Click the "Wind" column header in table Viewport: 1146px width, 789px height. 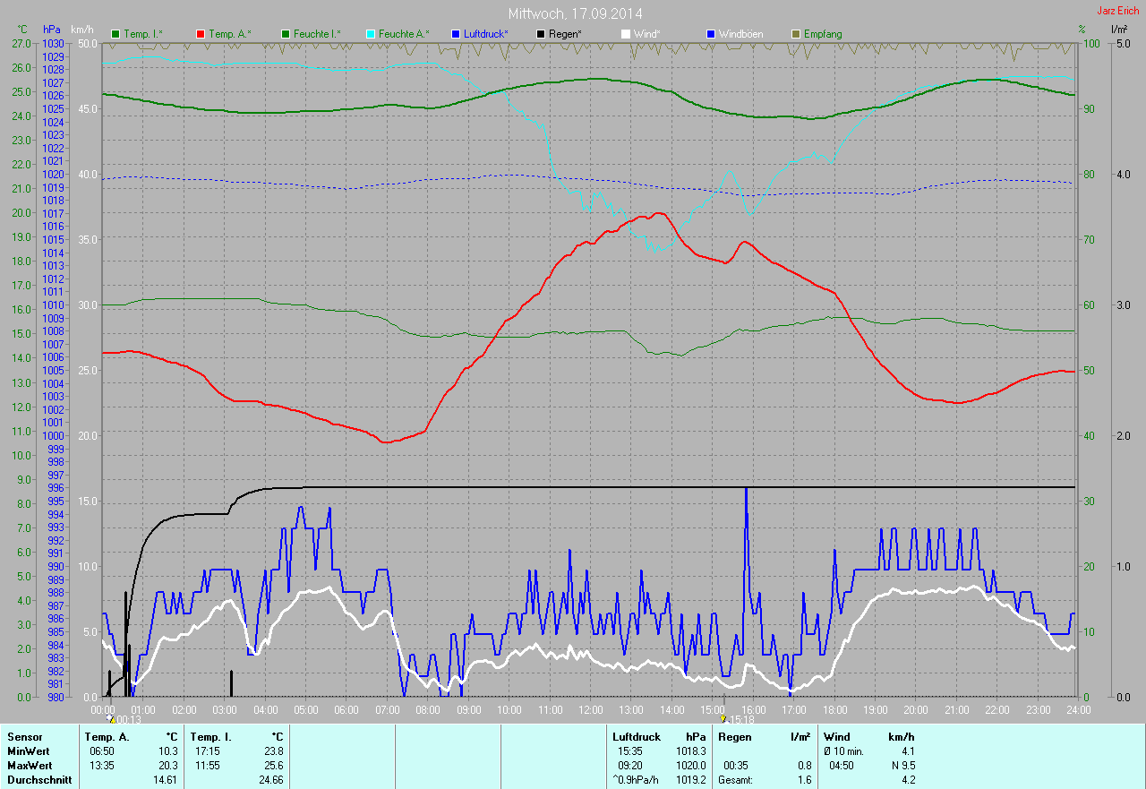837,737
